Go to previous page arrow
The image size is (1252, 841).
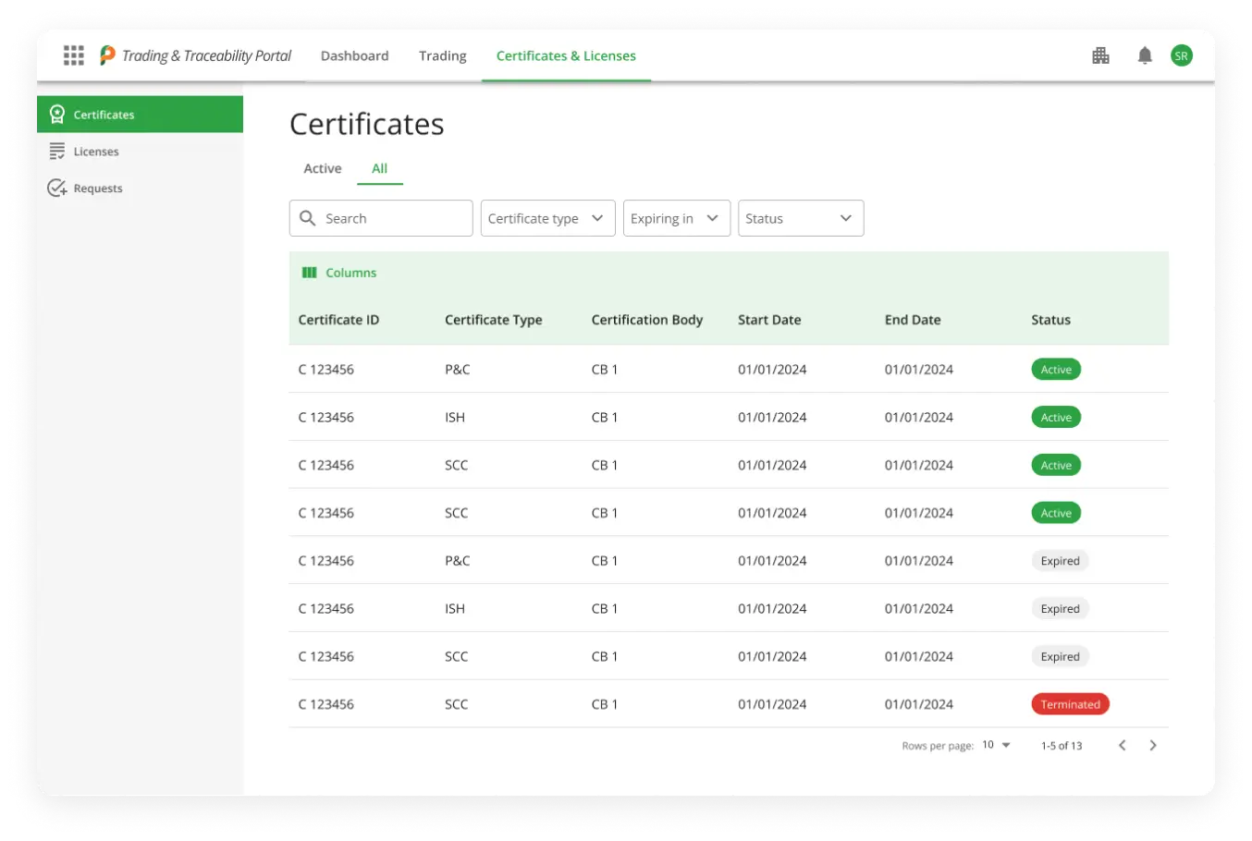(x=1122, y=745)
